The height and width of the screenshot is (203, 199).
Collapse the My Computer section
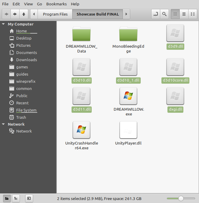(3, 24)
